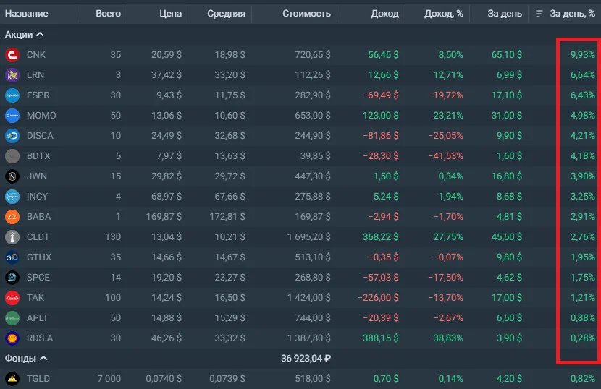Sort by За день, % column header

[573, 14]
